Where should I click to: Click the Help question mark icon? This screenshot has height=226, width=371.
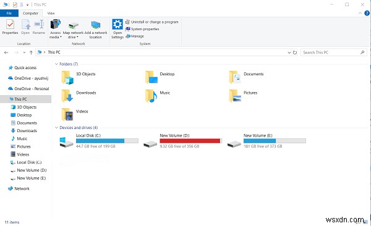[x=367, y=13]
